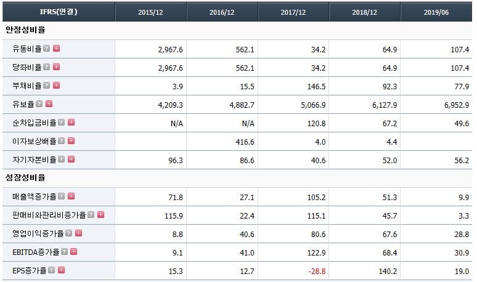The height and width of the screenshot is (282, 477).
Task: Click the 유동비율 row label
Action: [x=26, y=49]
